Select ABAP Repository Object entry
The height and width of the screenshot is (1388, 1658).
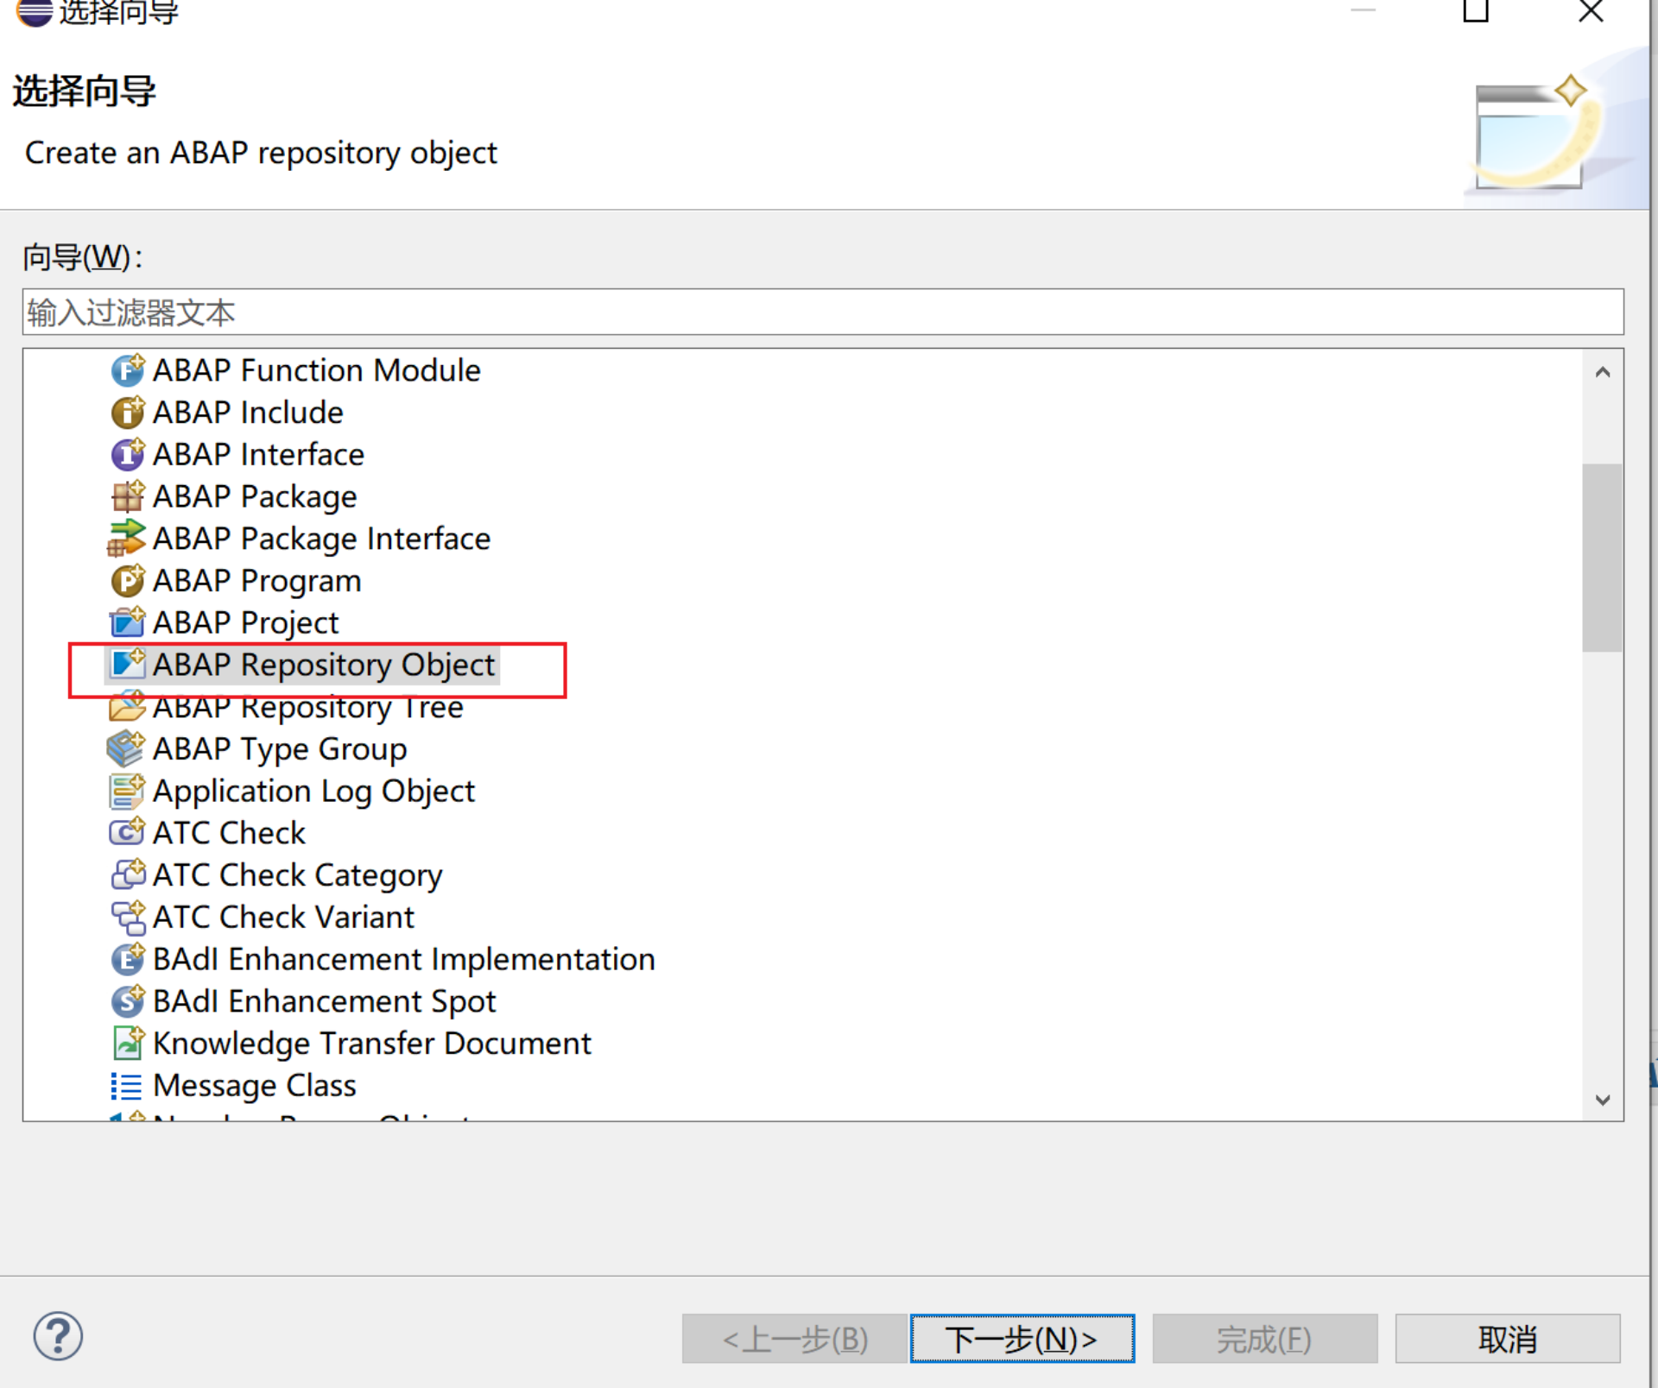point(323,665)
